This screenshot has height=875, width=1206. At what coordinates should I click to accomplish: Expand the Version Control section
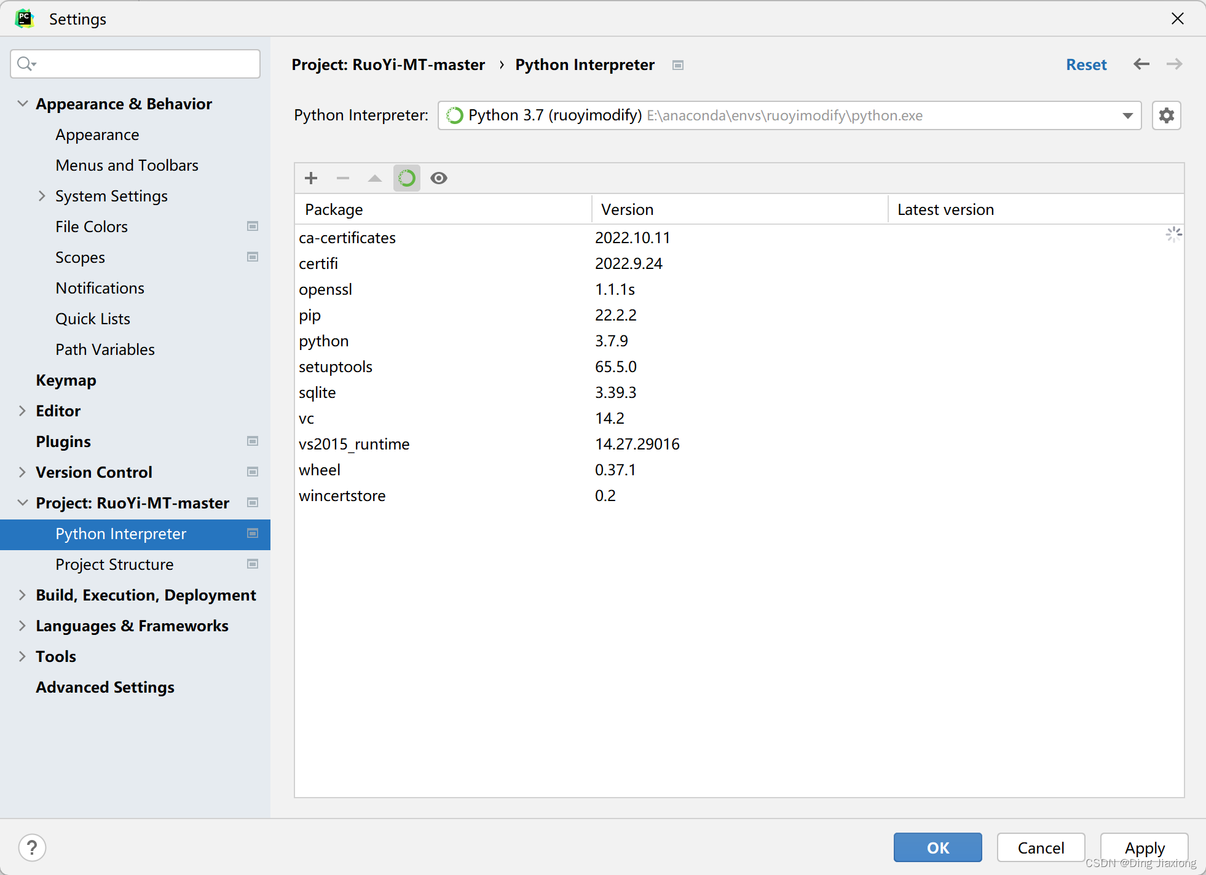coord(23,472)
